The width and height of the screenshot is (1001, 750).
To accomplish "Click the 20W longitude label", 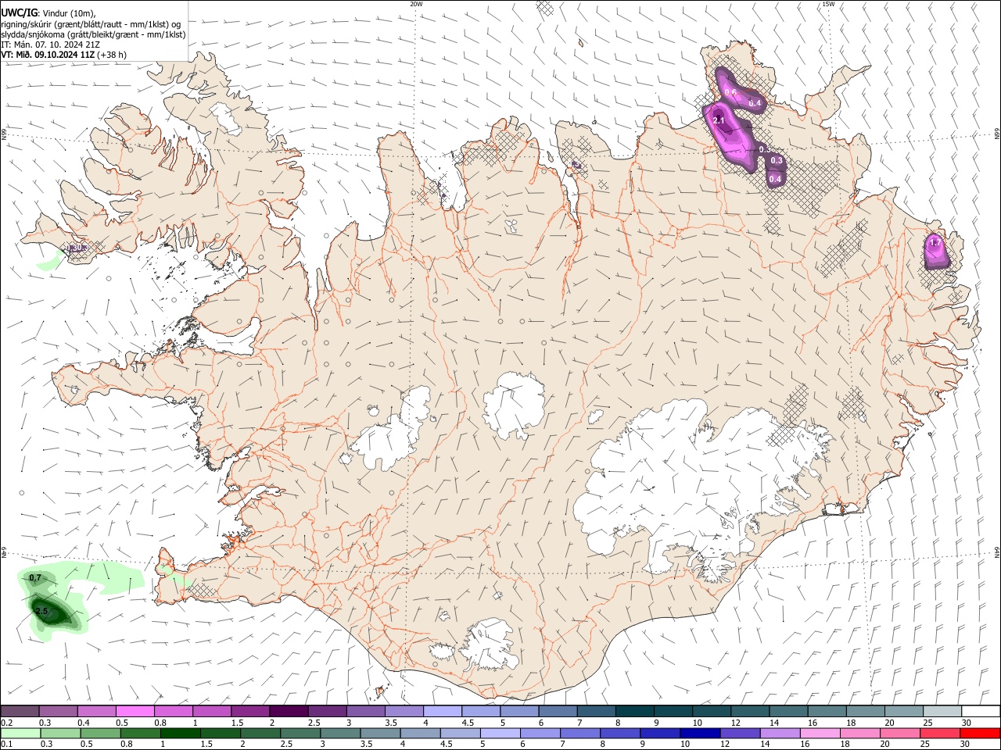I will click(x=416, y=4).
